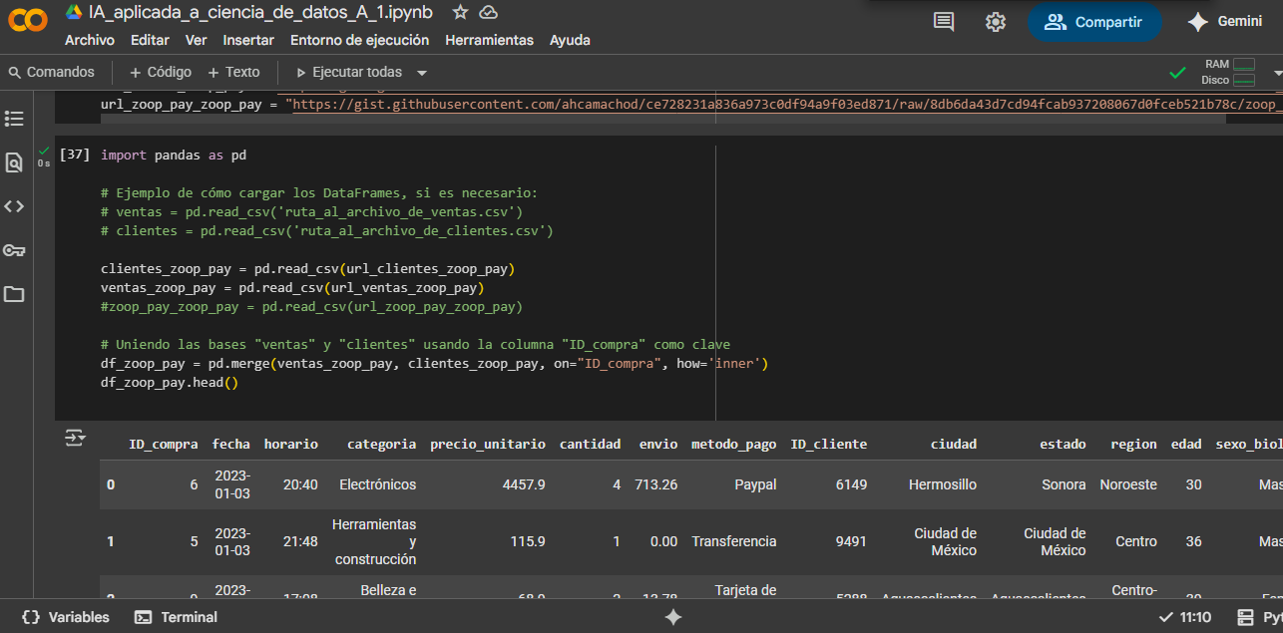Click the region column header
Image resolution: width=1283 pixels, height=633 pixels.
coord(1134,445)
